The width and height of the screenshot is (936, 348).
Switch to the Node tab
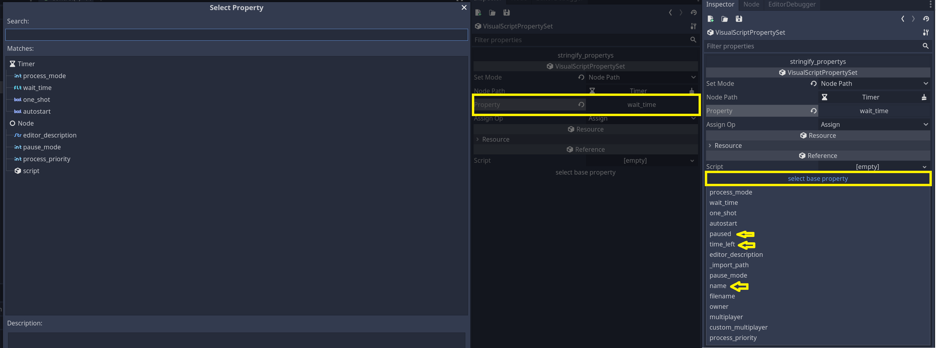(x=751, y=4)
